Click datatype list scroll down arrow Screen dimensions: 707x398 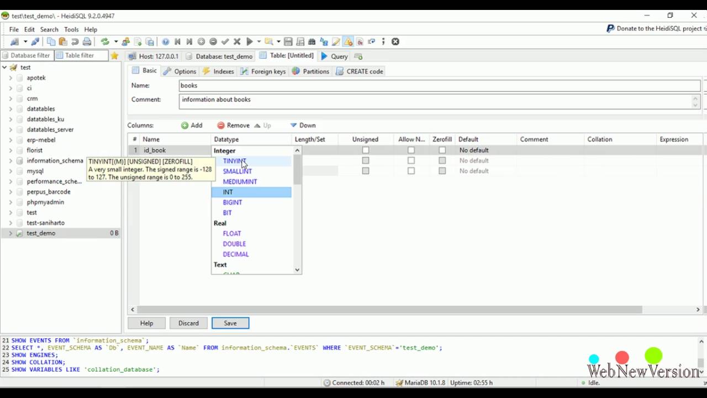coord(297,270)
